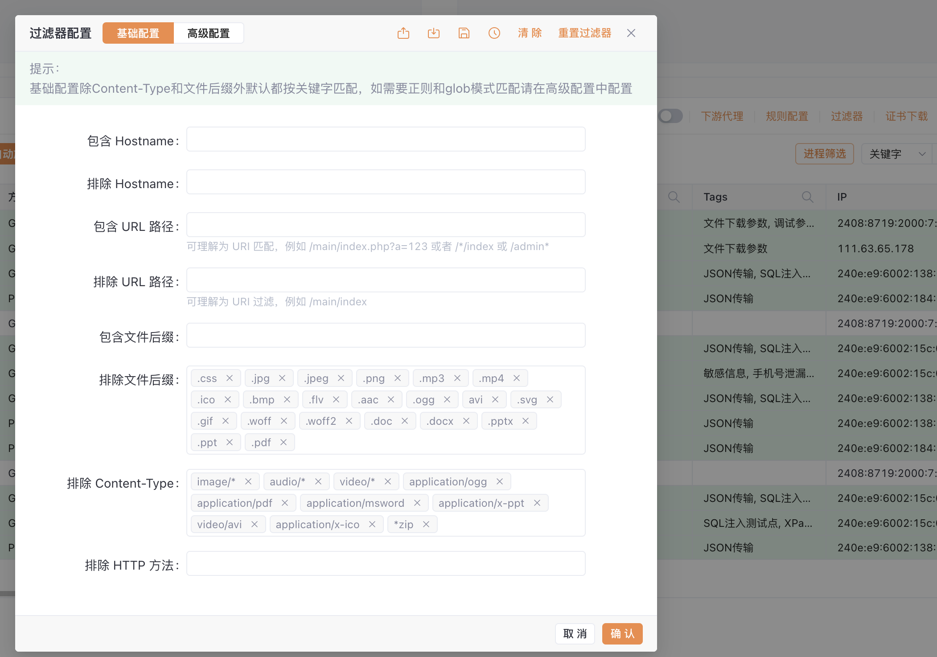
Task: Select the 基础配置 tab
Action: (x=138, y=33)
